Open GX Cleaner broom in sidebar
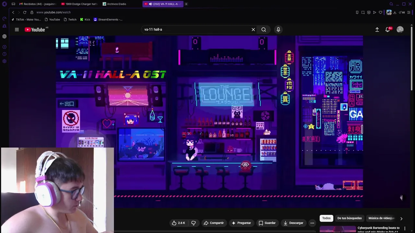The width and height of the screenshot is (415, 233). (4, 26)
